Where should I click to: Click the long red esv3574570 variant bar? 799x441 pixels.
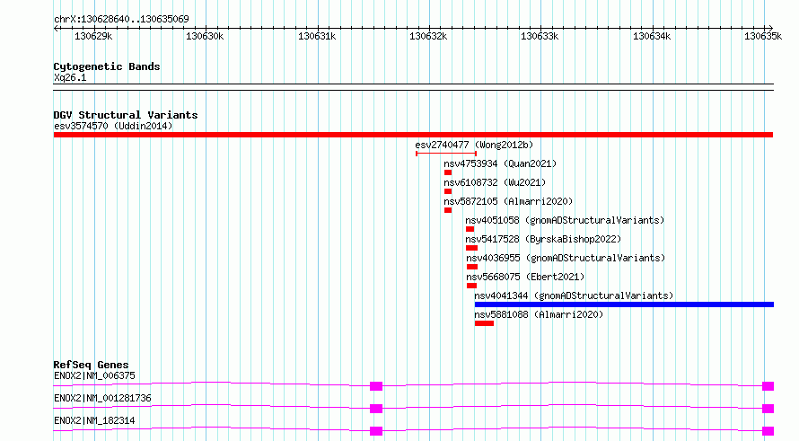pos(413,135)
